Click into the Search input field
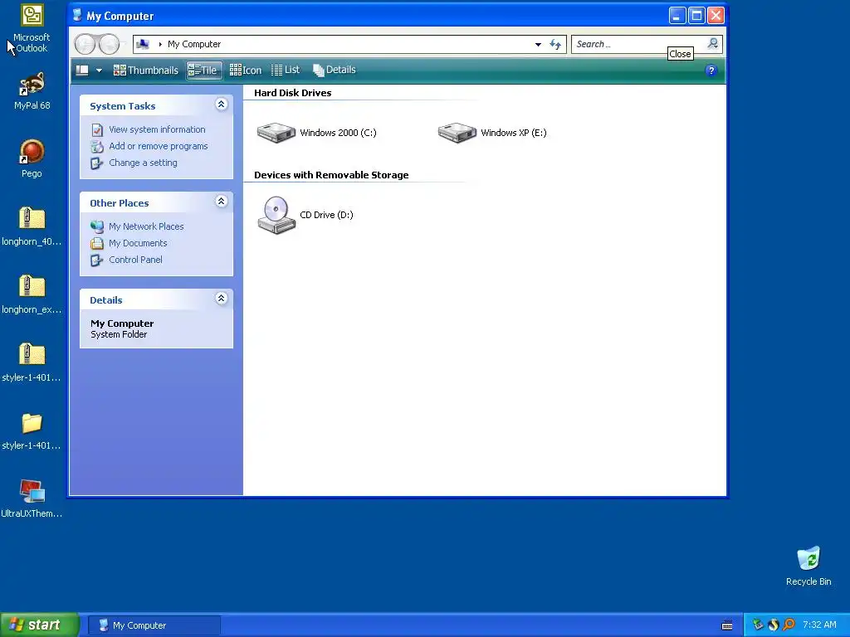This screenshot has height=637, width=850. (638, 45)
